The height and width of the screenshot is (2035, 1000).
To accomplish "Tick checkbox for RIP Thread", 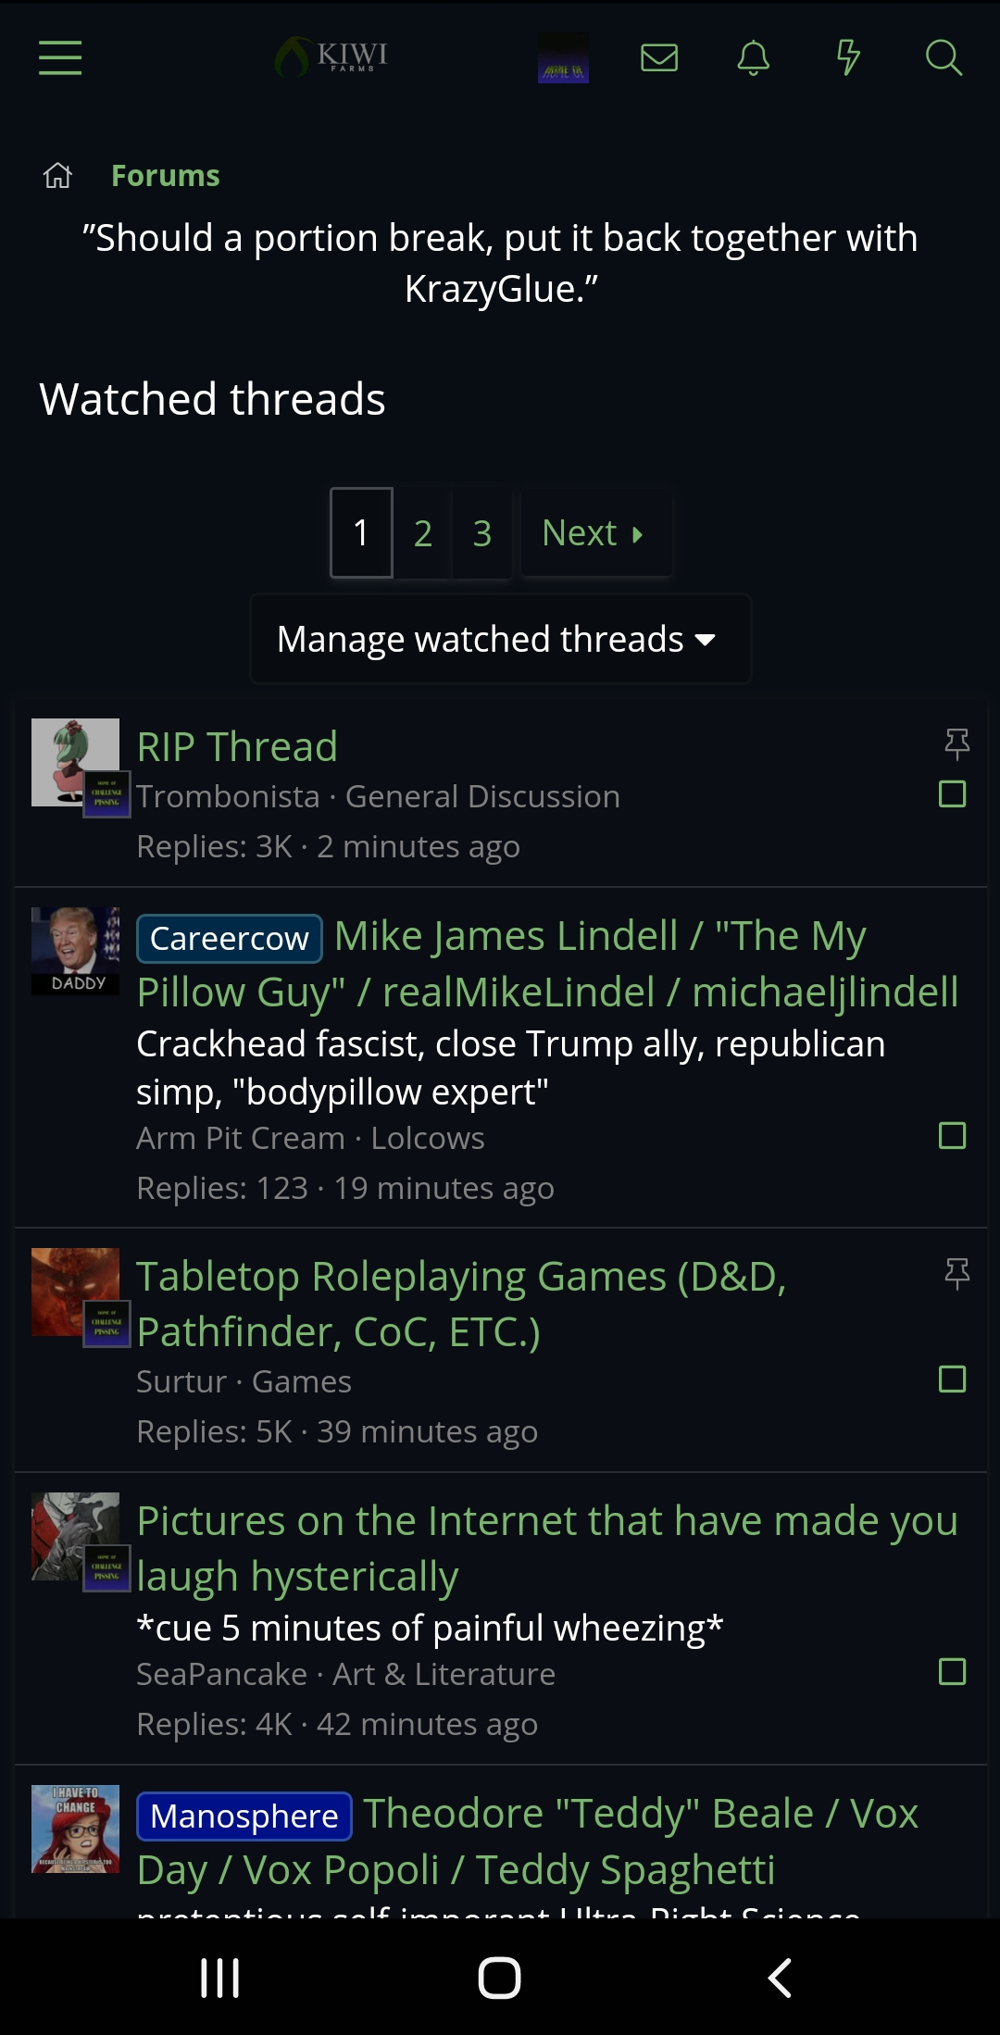I will coord(953,793).
